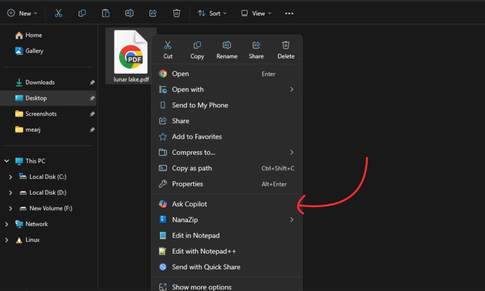Open the View dropdown
The width and height of the screenshot is (485, 291).
[x=256, y=13]
